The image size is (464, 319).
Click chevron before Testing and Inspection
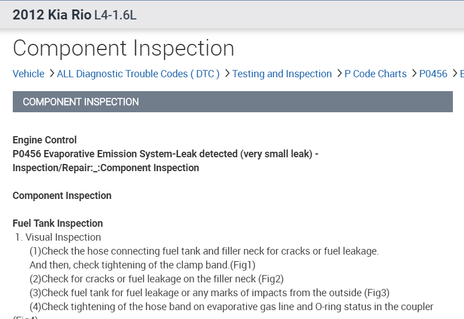(x=227, y=74)
